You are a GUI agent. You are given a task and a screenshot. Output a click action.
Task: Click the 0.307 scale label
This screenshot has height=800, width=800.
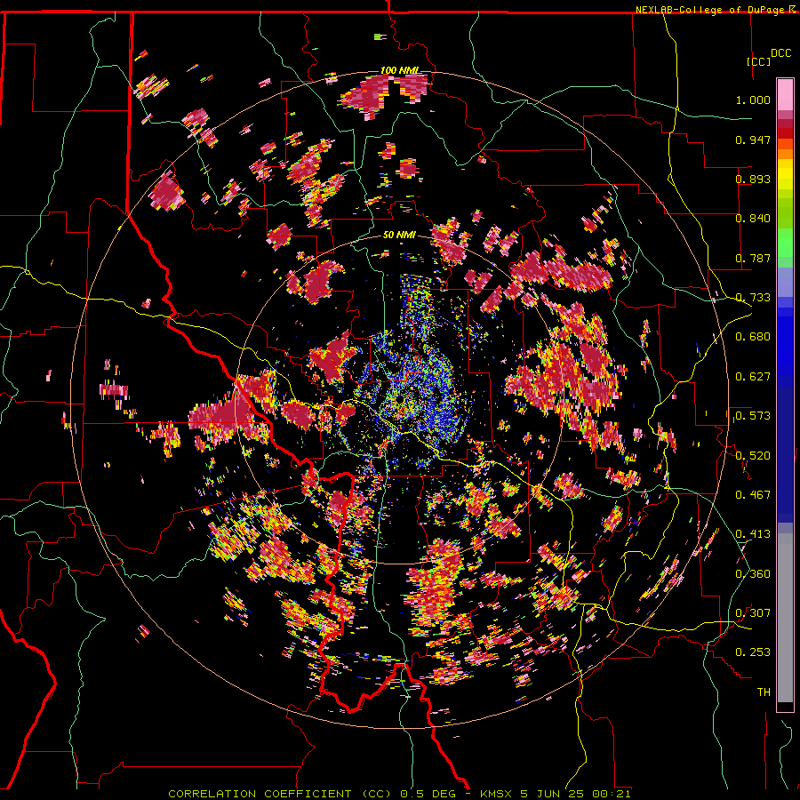pos(753,612)
